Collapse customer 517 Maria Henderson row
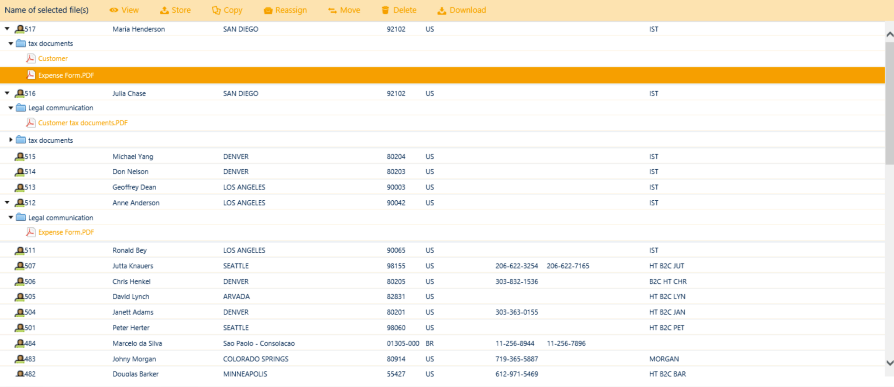The width and height of the screenshot is (894, 387). (x=7, y=29)
